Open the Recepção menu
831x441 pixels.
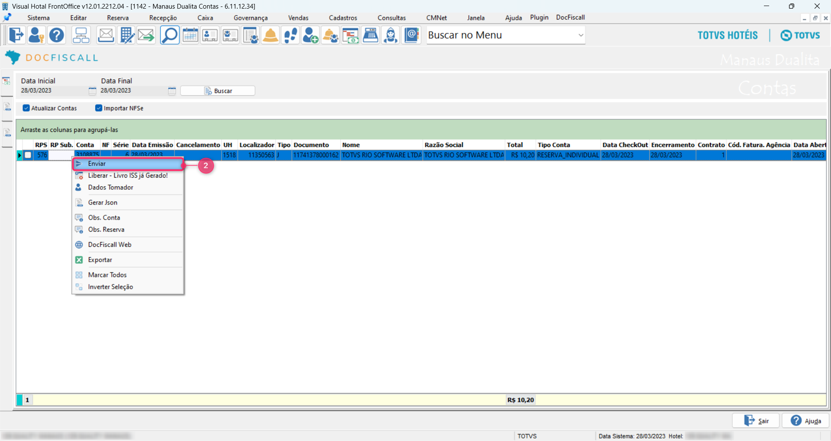163,18
